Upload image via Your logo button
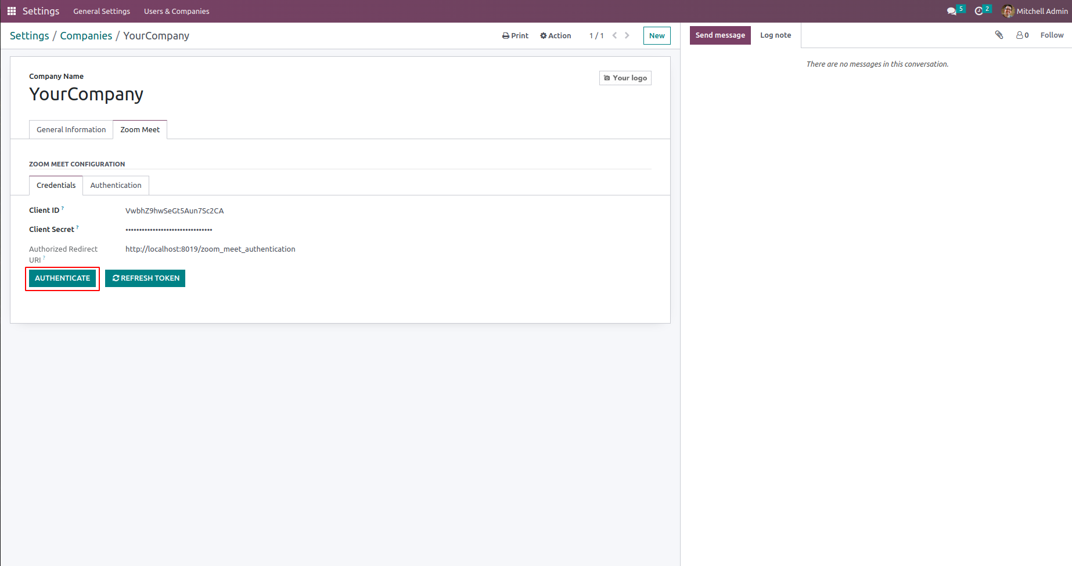The image size is (1072, 566). (x=625, y=78)
